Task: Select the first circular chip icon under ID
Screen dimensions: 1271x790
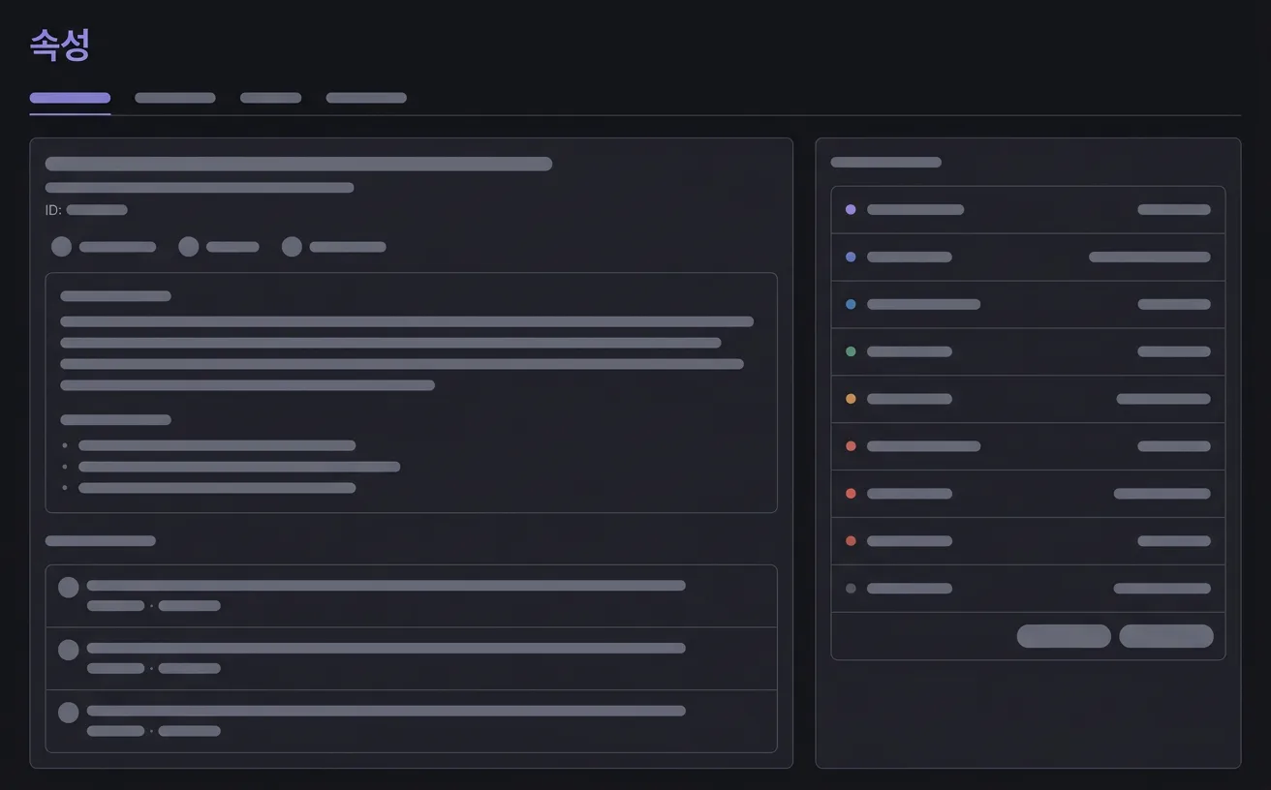Action: (x=61, y=247)
